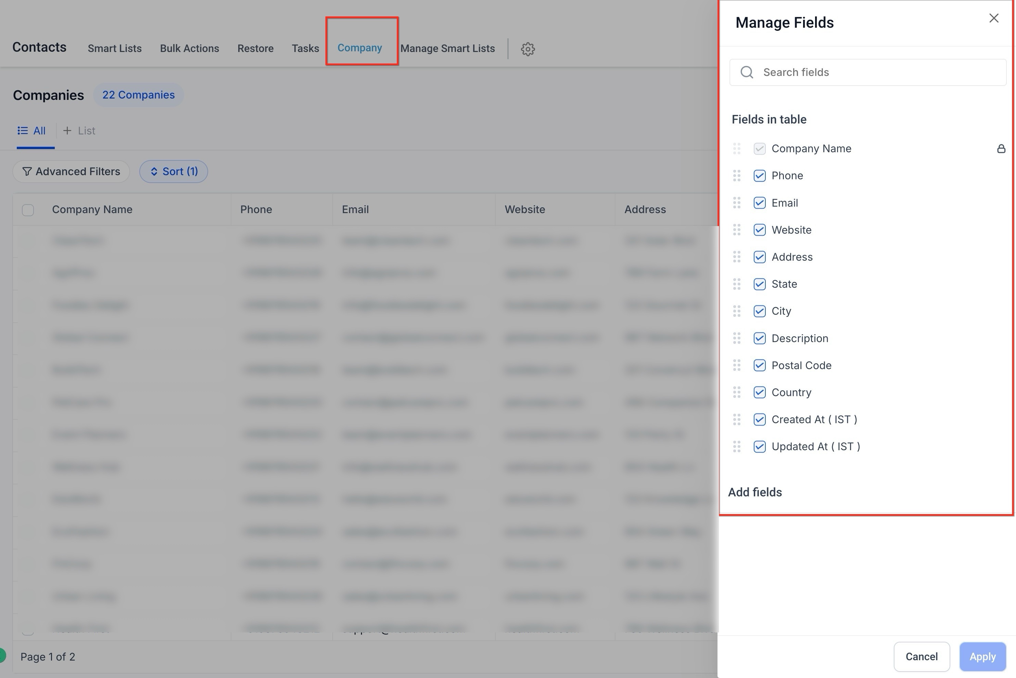Click the Cancel button
1016x678 pixels.
coord(921,657)
